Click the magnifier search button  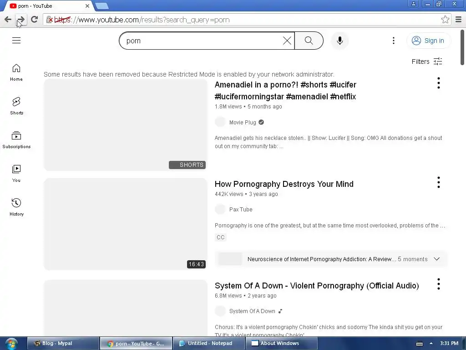point(309,41)
